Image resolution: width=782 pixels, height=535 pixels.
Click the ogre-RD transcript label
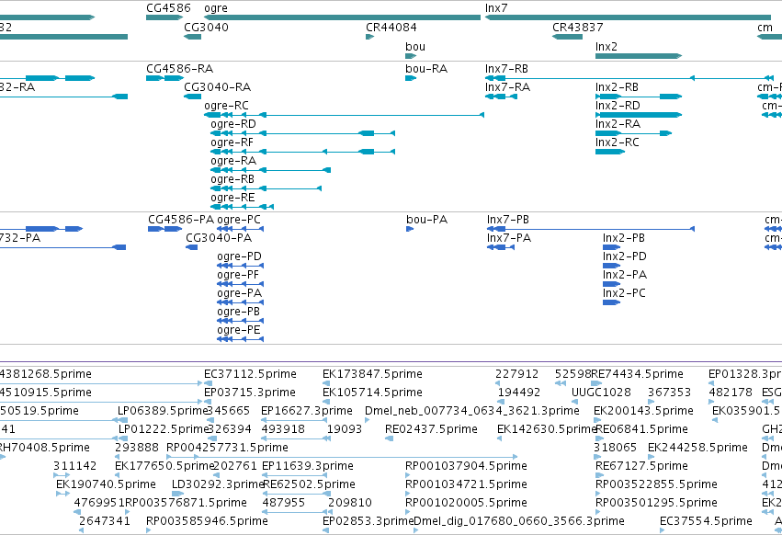click(232, 124)
